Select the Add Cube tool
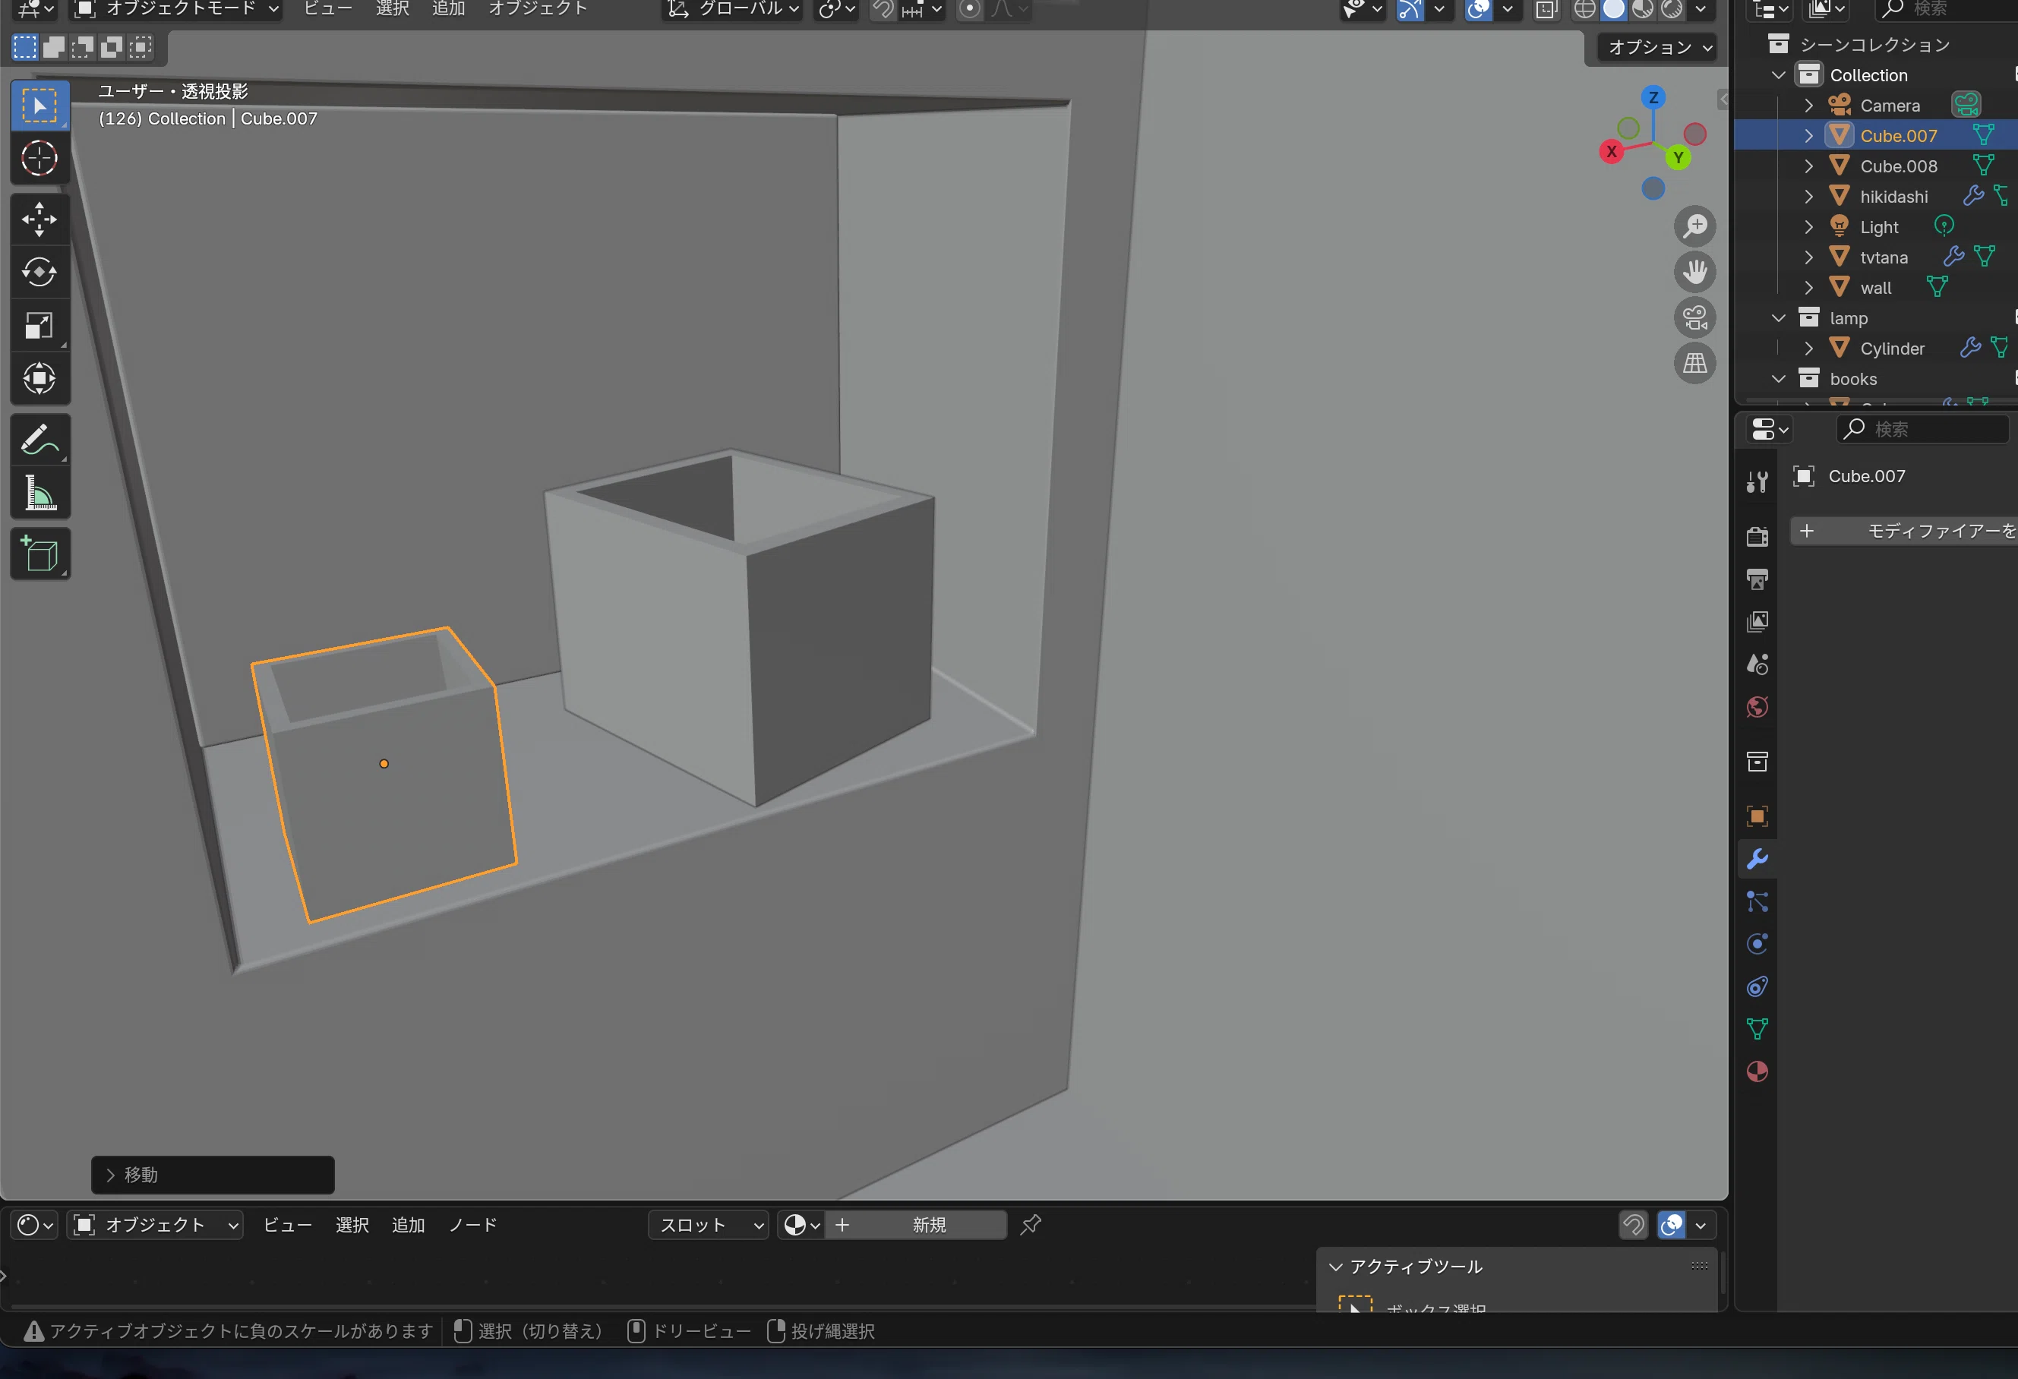Screen dimensions: 2018x1379 [40, 554]
